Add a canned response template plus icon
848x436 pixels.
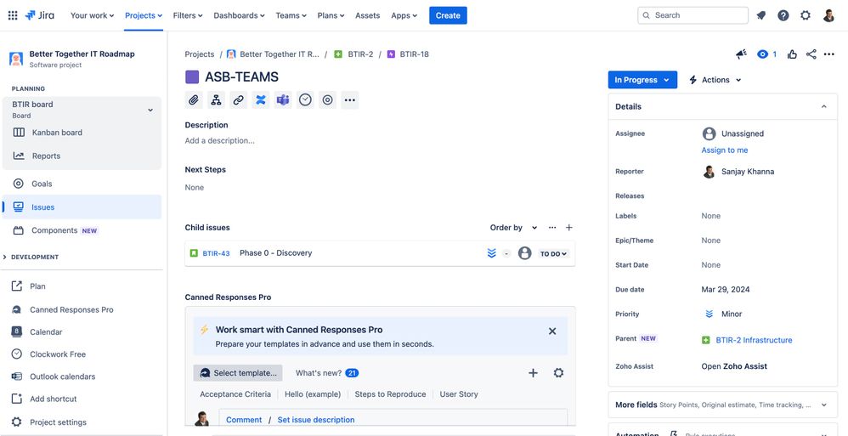click(x=533, y=373)
